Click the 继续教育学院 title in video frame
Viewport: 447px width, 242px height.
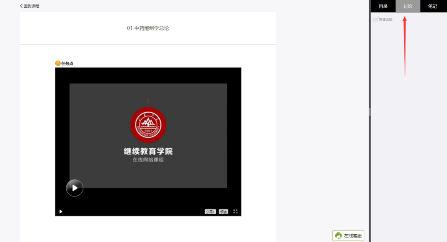click(x=148, y=151)
